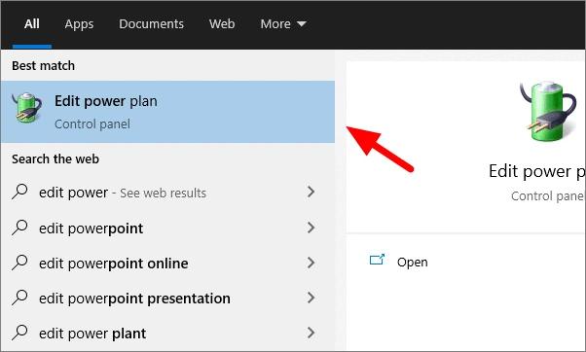This screenshot has height=352, width=586.
Task: Switch to the Web tab
Action: (222, 24)
